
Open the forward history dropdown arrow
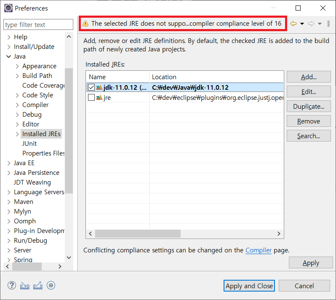320,24
